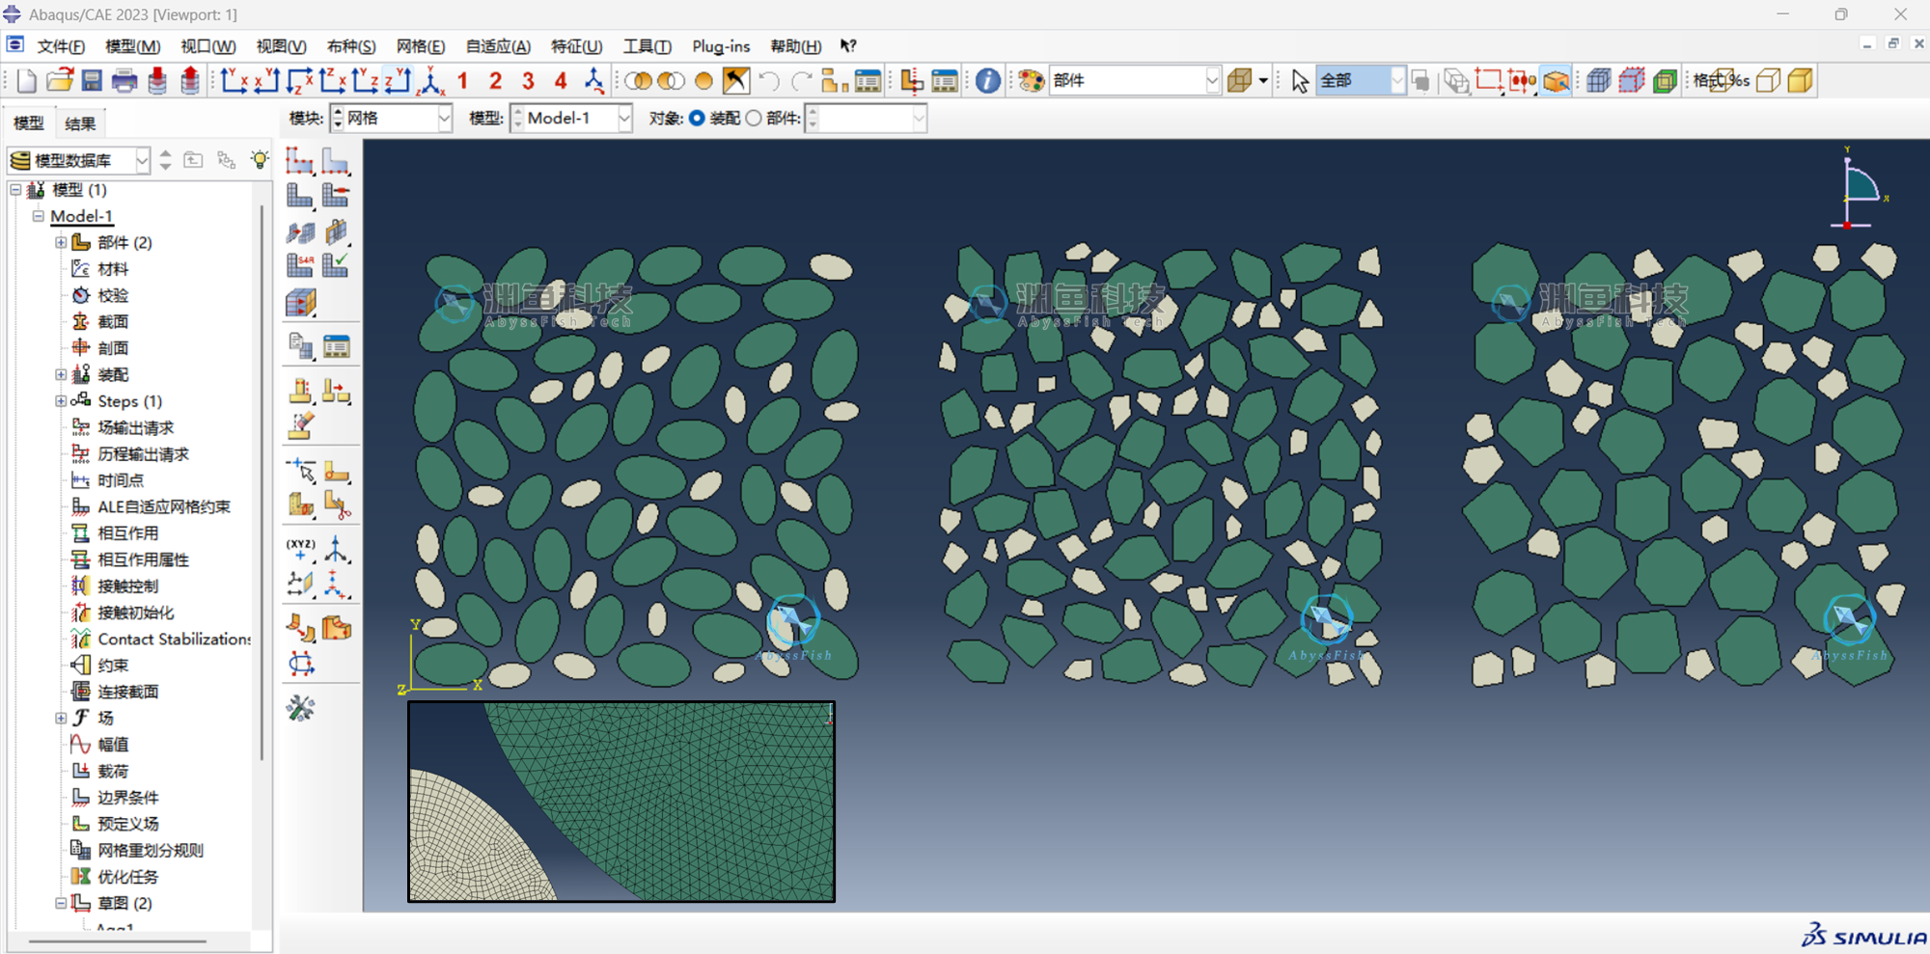Click the selection arrow pointer icon

1300,81
